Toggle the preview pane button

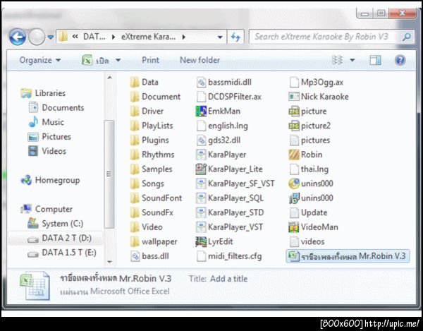[x=375, y=60]
